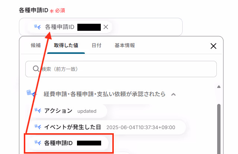Screen dimensions: 238x154
Task: Click the icon beside イベントが発生した日
Action: coord(38,127)
